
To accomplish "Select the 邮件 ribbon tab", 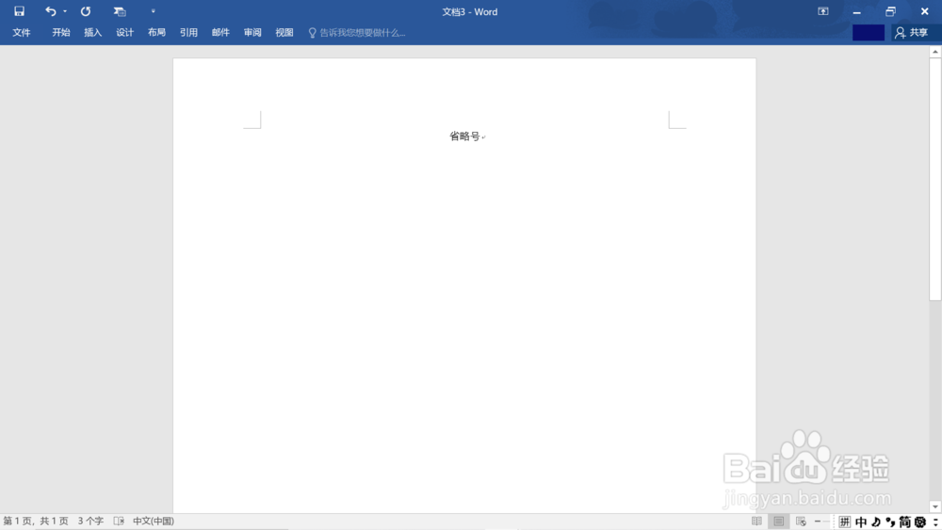I will tap(220, 32).
